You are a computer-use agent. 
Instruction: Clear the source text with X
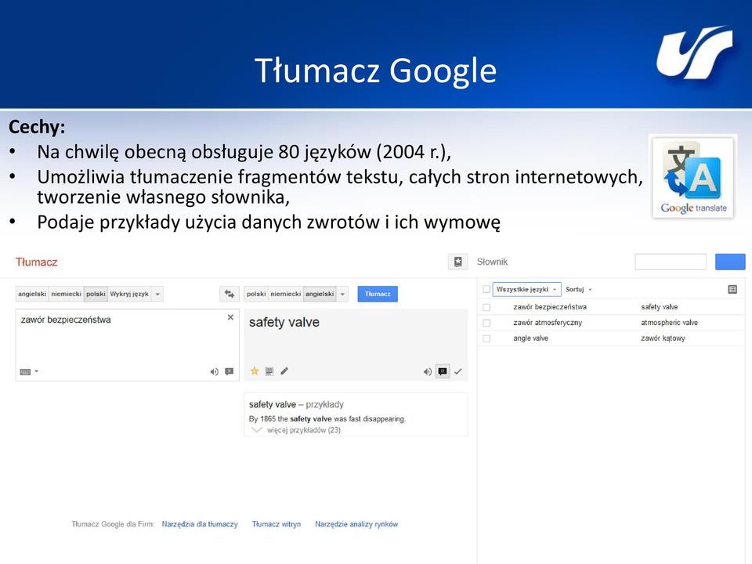point(230,317)
